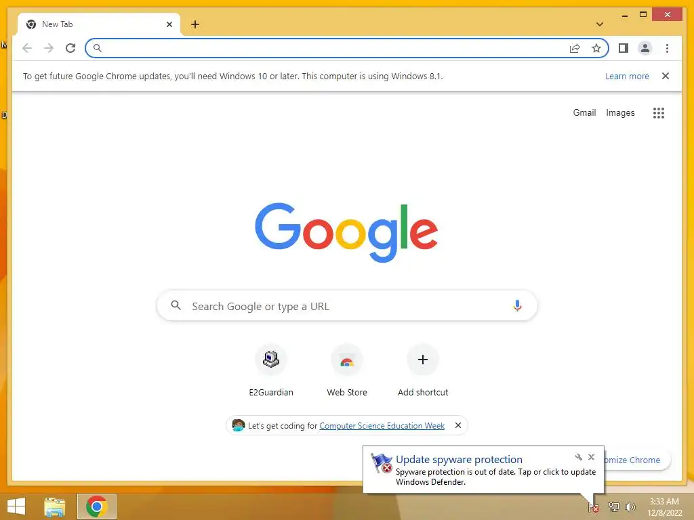This screenshot has height=520, width=694.
Task: Open the network tray icon
Action: [613, 506]
